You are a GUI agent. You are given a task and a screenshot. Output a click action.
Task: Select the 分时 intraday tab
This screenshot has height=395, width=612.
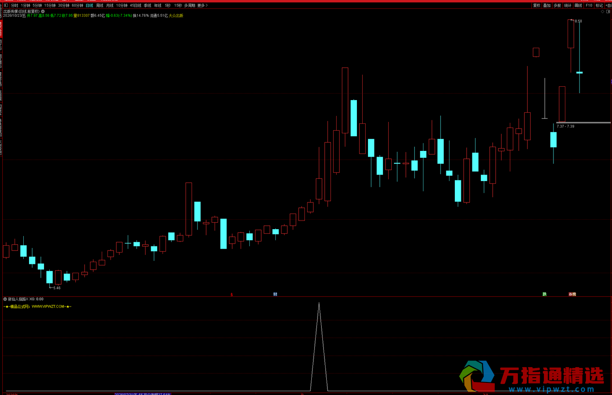[15, 5]
